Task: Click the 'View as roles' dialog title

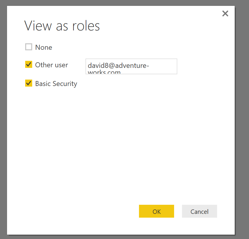Action: click(62, 26)
